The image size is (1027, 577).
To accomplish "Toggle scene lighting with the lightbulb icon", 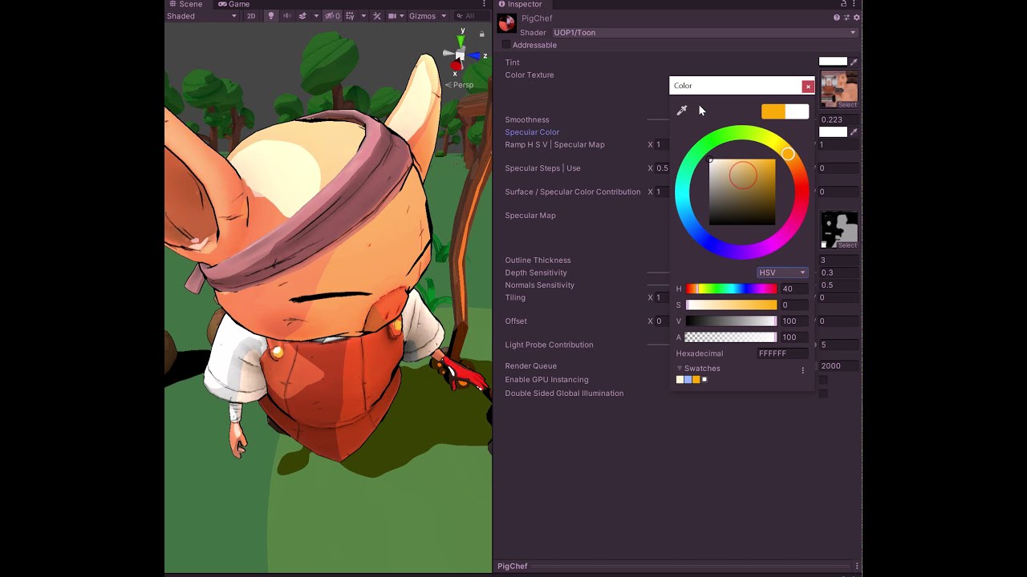I will pyautogui.click(x=270, y=16).
